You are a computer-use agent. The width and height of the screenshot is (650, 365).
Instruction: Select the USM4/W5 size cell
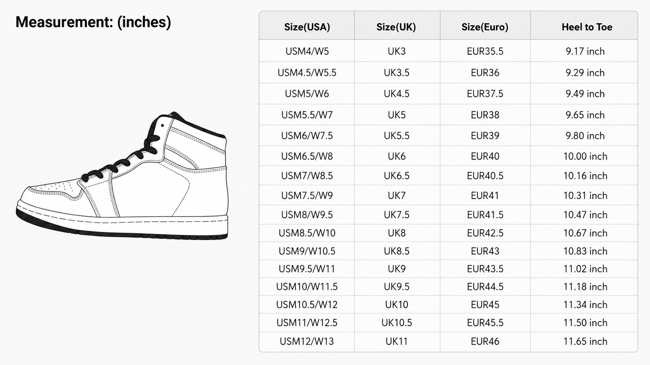[x=307, y=51]
